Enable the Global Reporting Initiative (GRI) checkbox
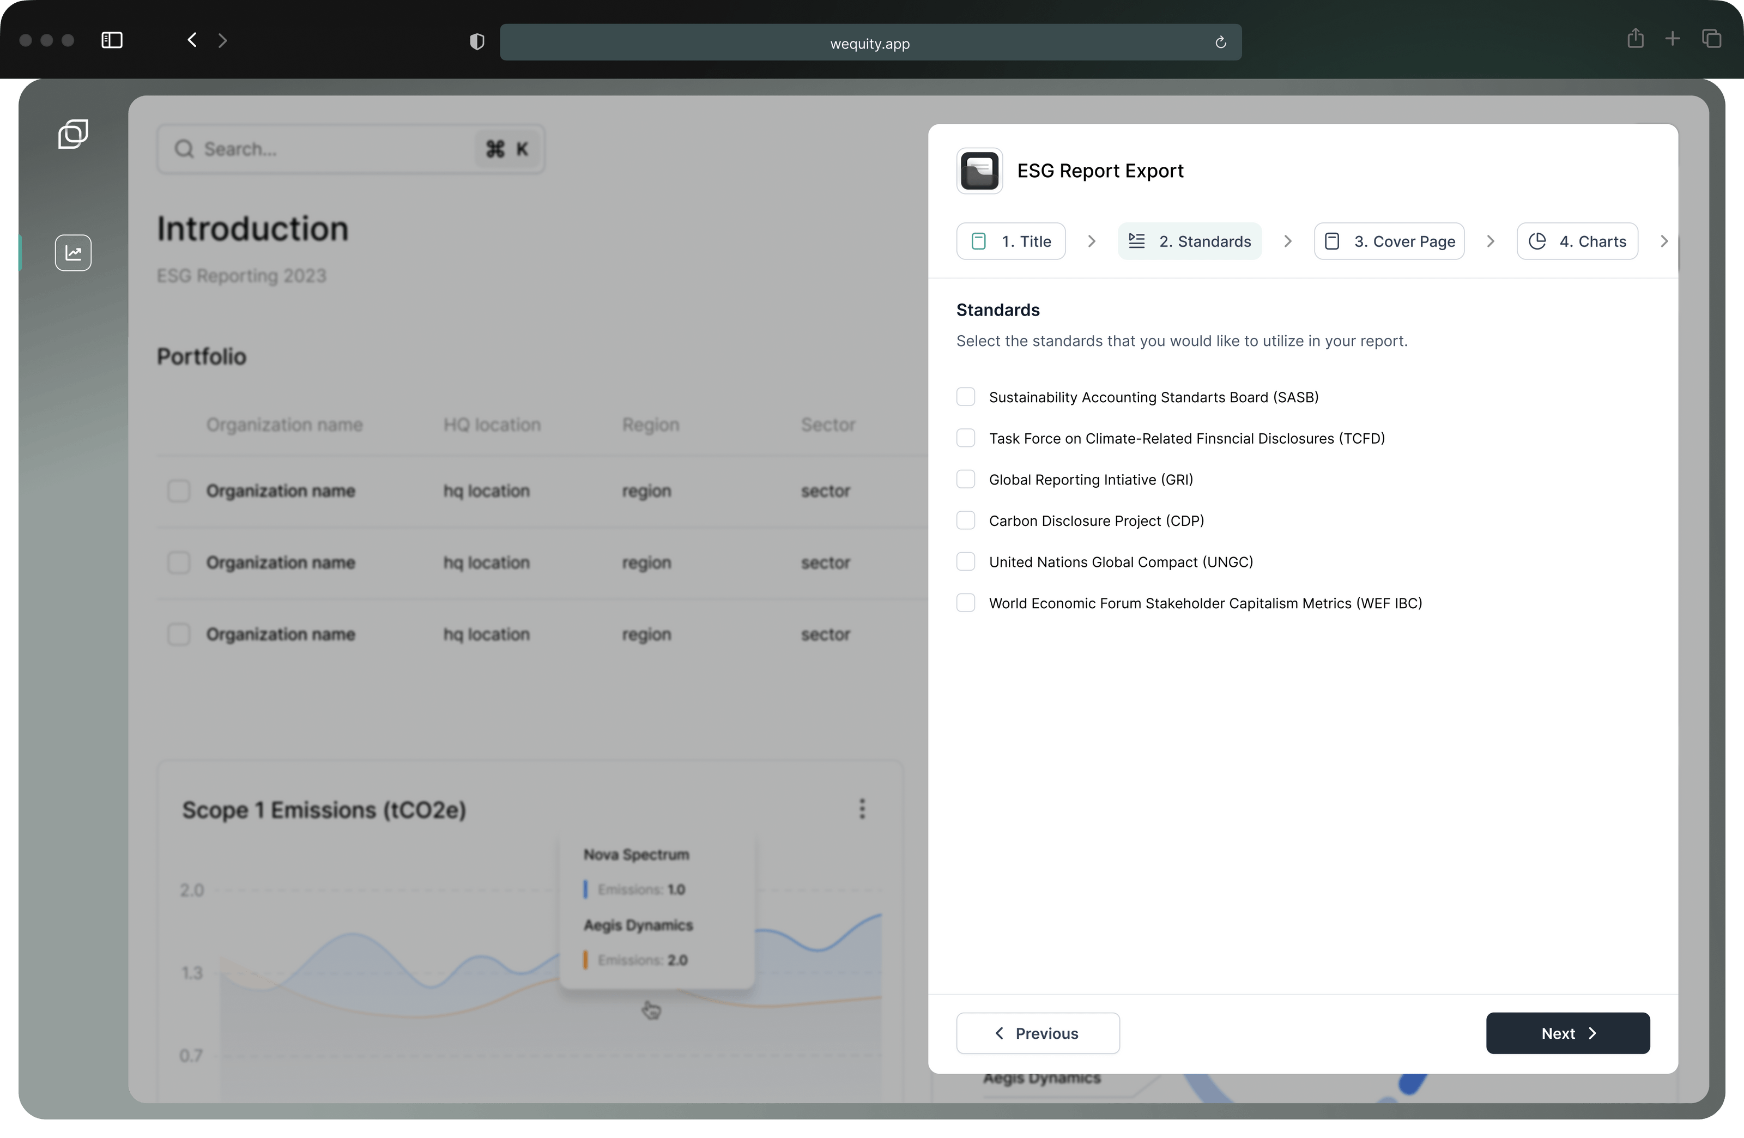Image resolution: width=1744 pixels, height=1138 pixels. (965, 479)
